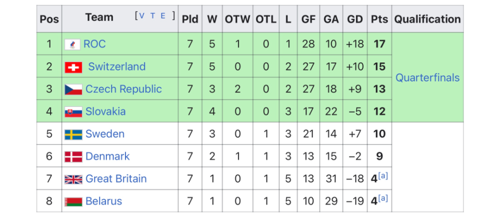Click the Great Britain flag icon
Image resolution: width=500 pixels, height=219 pixels.
pos(73,179)
